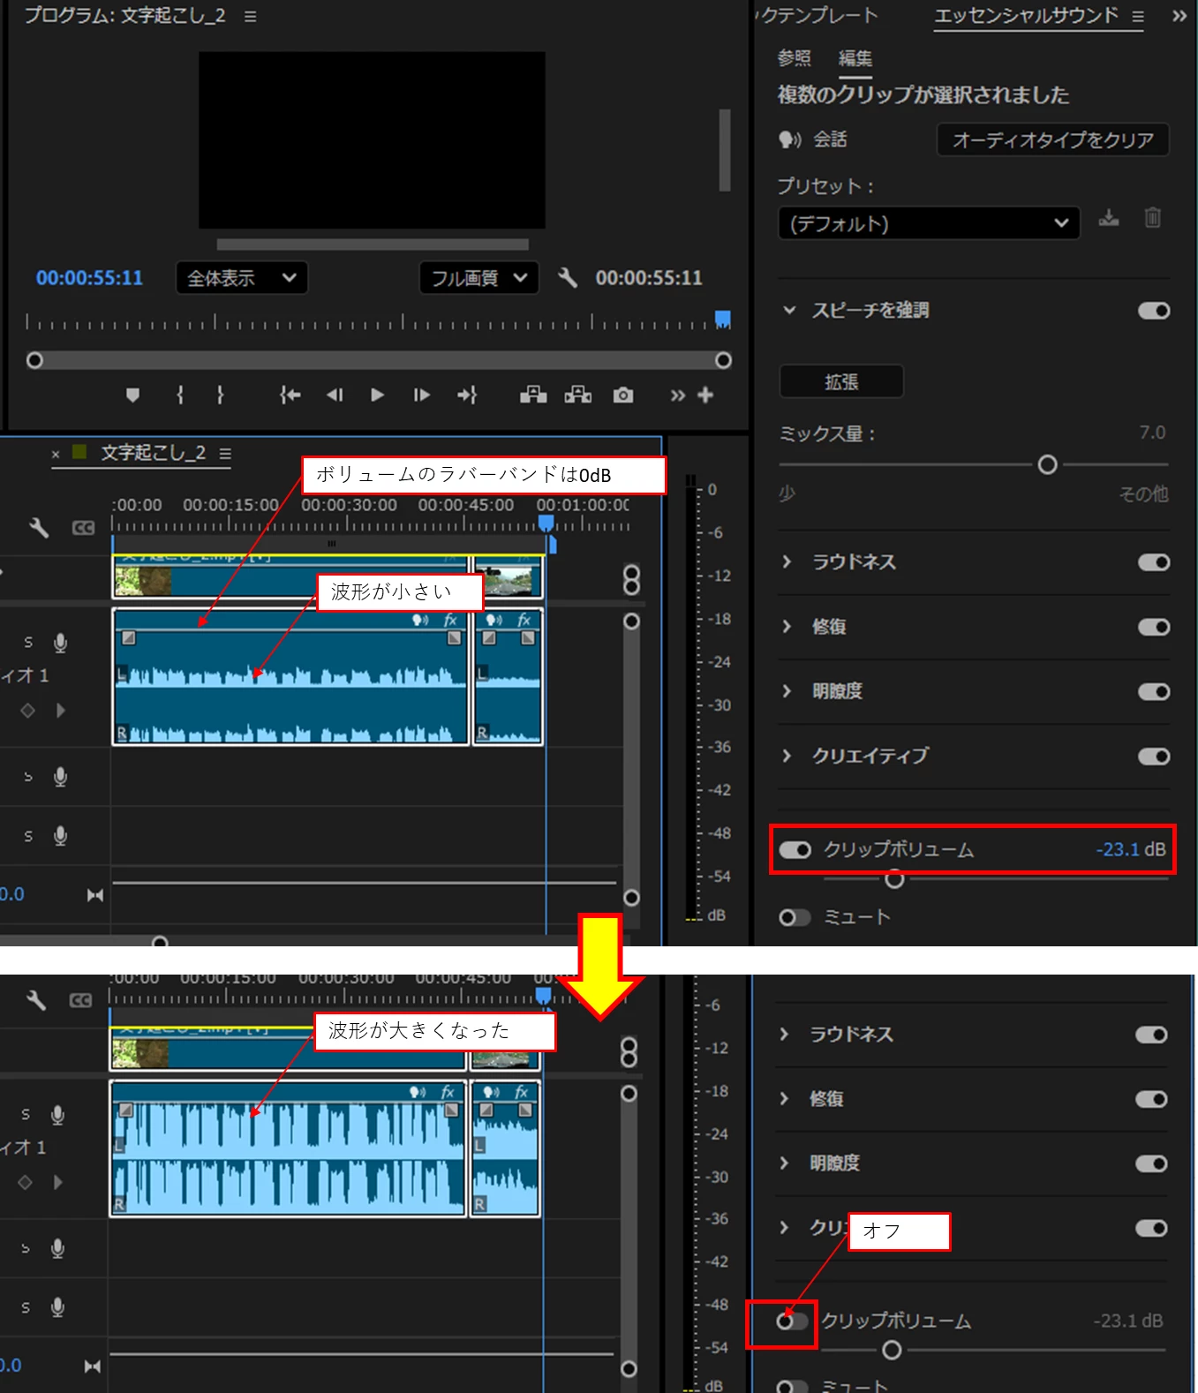Open フル画質 playback resolution dropdown
The height and width of the screenshot is (1393, 1198).
[478, 278]
